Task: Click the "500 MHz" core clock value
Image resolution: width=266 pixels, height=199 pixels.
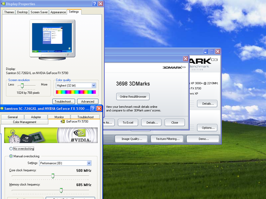Action: point(84,170)
